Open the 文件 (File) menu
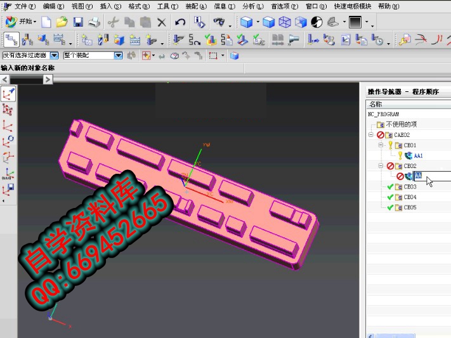 (25, 6)
